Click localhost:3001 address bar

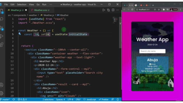[144, 9]
